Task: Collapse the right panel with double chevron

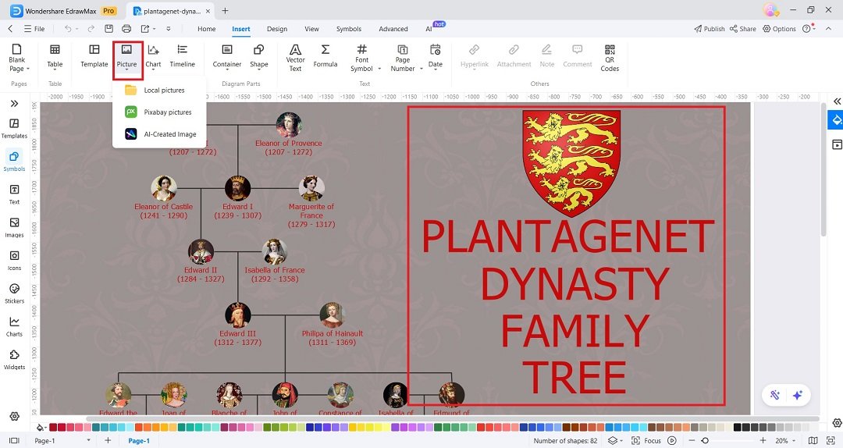Action: [837, 101]
